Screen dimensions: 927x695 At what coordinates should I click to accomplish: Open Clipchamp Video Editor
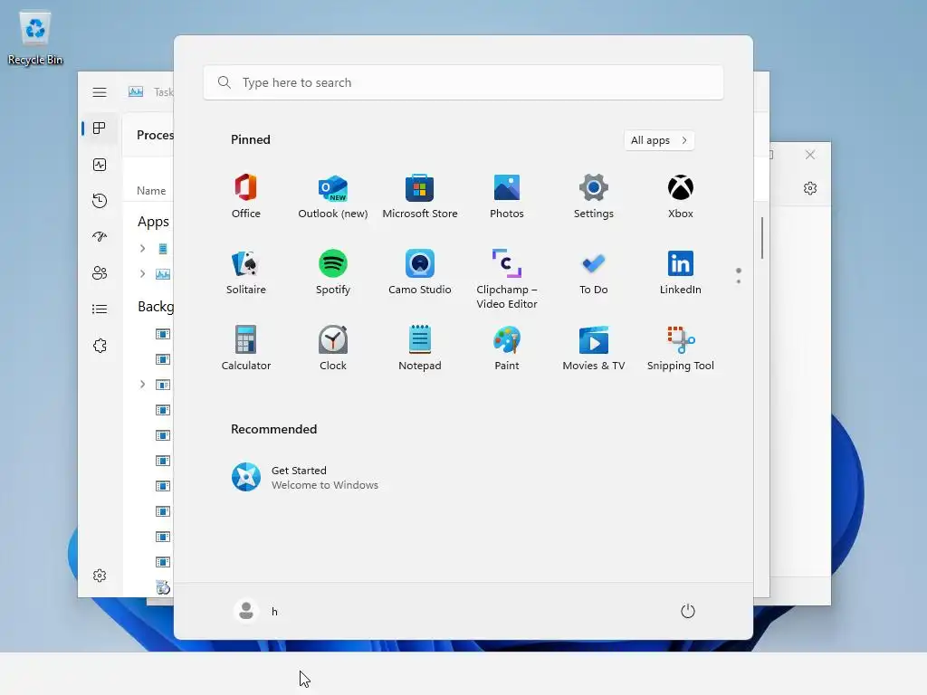pos(507,279)
